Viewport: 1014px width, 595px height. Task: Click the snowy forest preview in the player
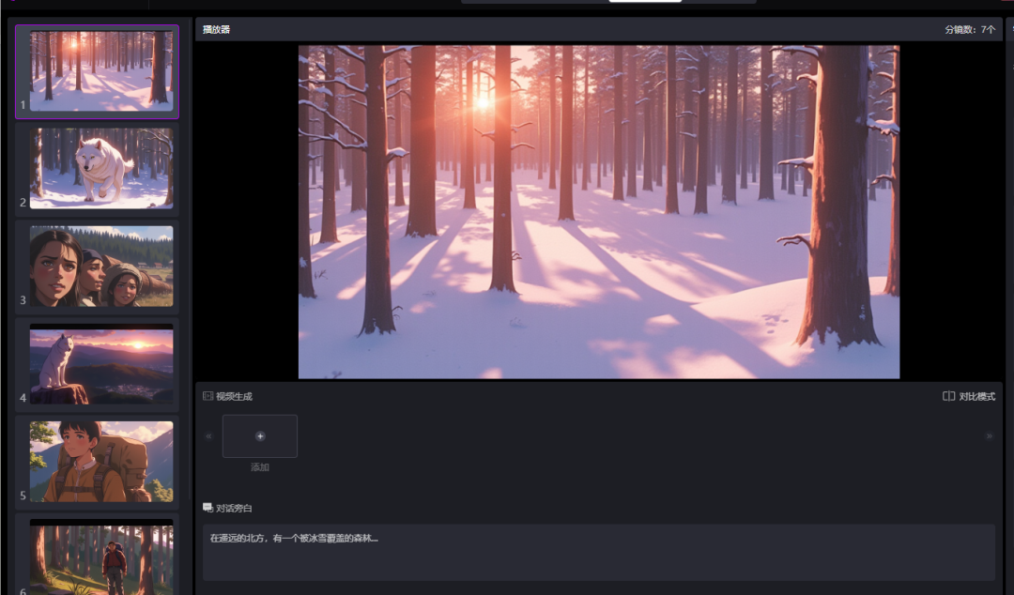tap(599, 211)
